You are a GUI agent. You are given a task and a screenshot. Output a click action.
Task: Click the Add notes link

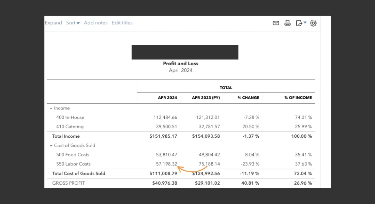tap(96, 23)
